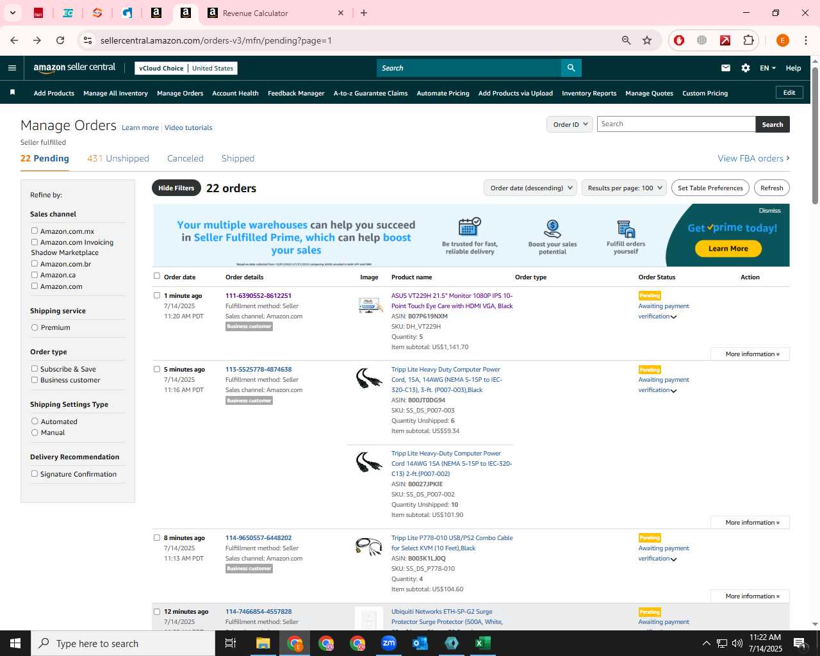Open order link 114-7466854-4557828
The width and height of the screenshot is (820, 656).
coord(258,611)
